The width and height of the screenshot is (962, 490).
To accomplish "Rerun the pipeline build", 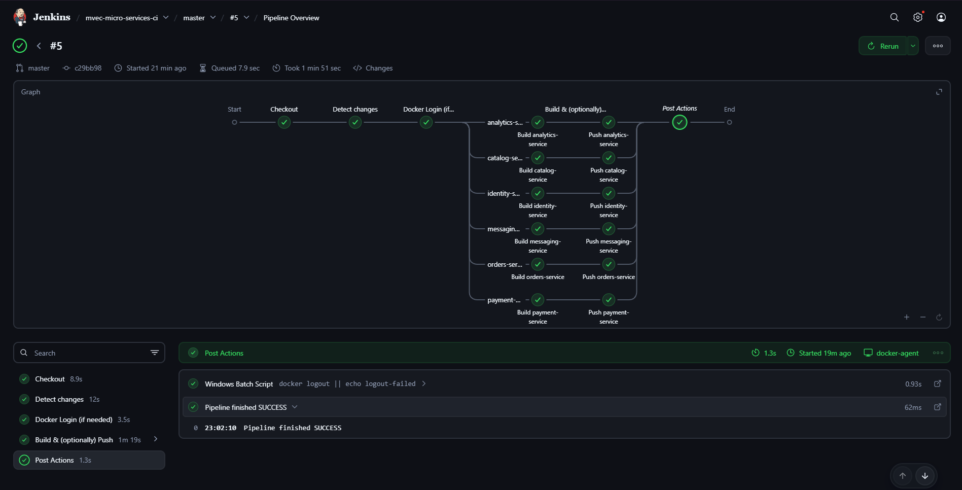I will pos(883,46).
